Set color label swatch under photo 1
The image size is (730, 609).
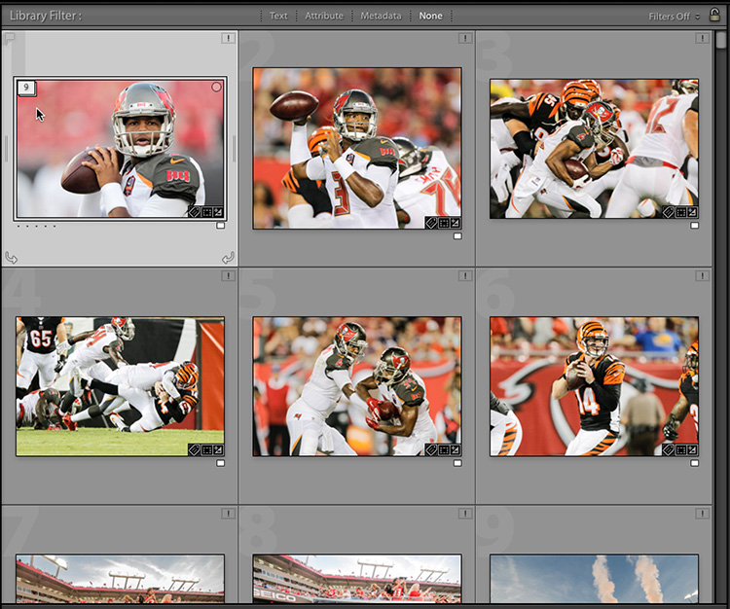(x=221, y=226)
